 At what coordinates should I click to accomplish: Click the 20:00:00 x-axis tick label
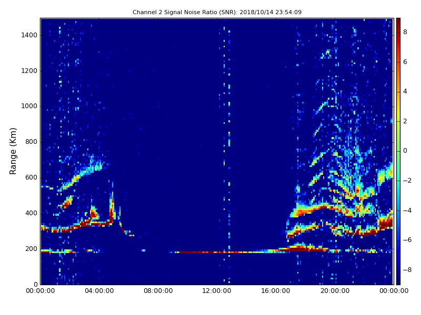[x=335, y=291]
